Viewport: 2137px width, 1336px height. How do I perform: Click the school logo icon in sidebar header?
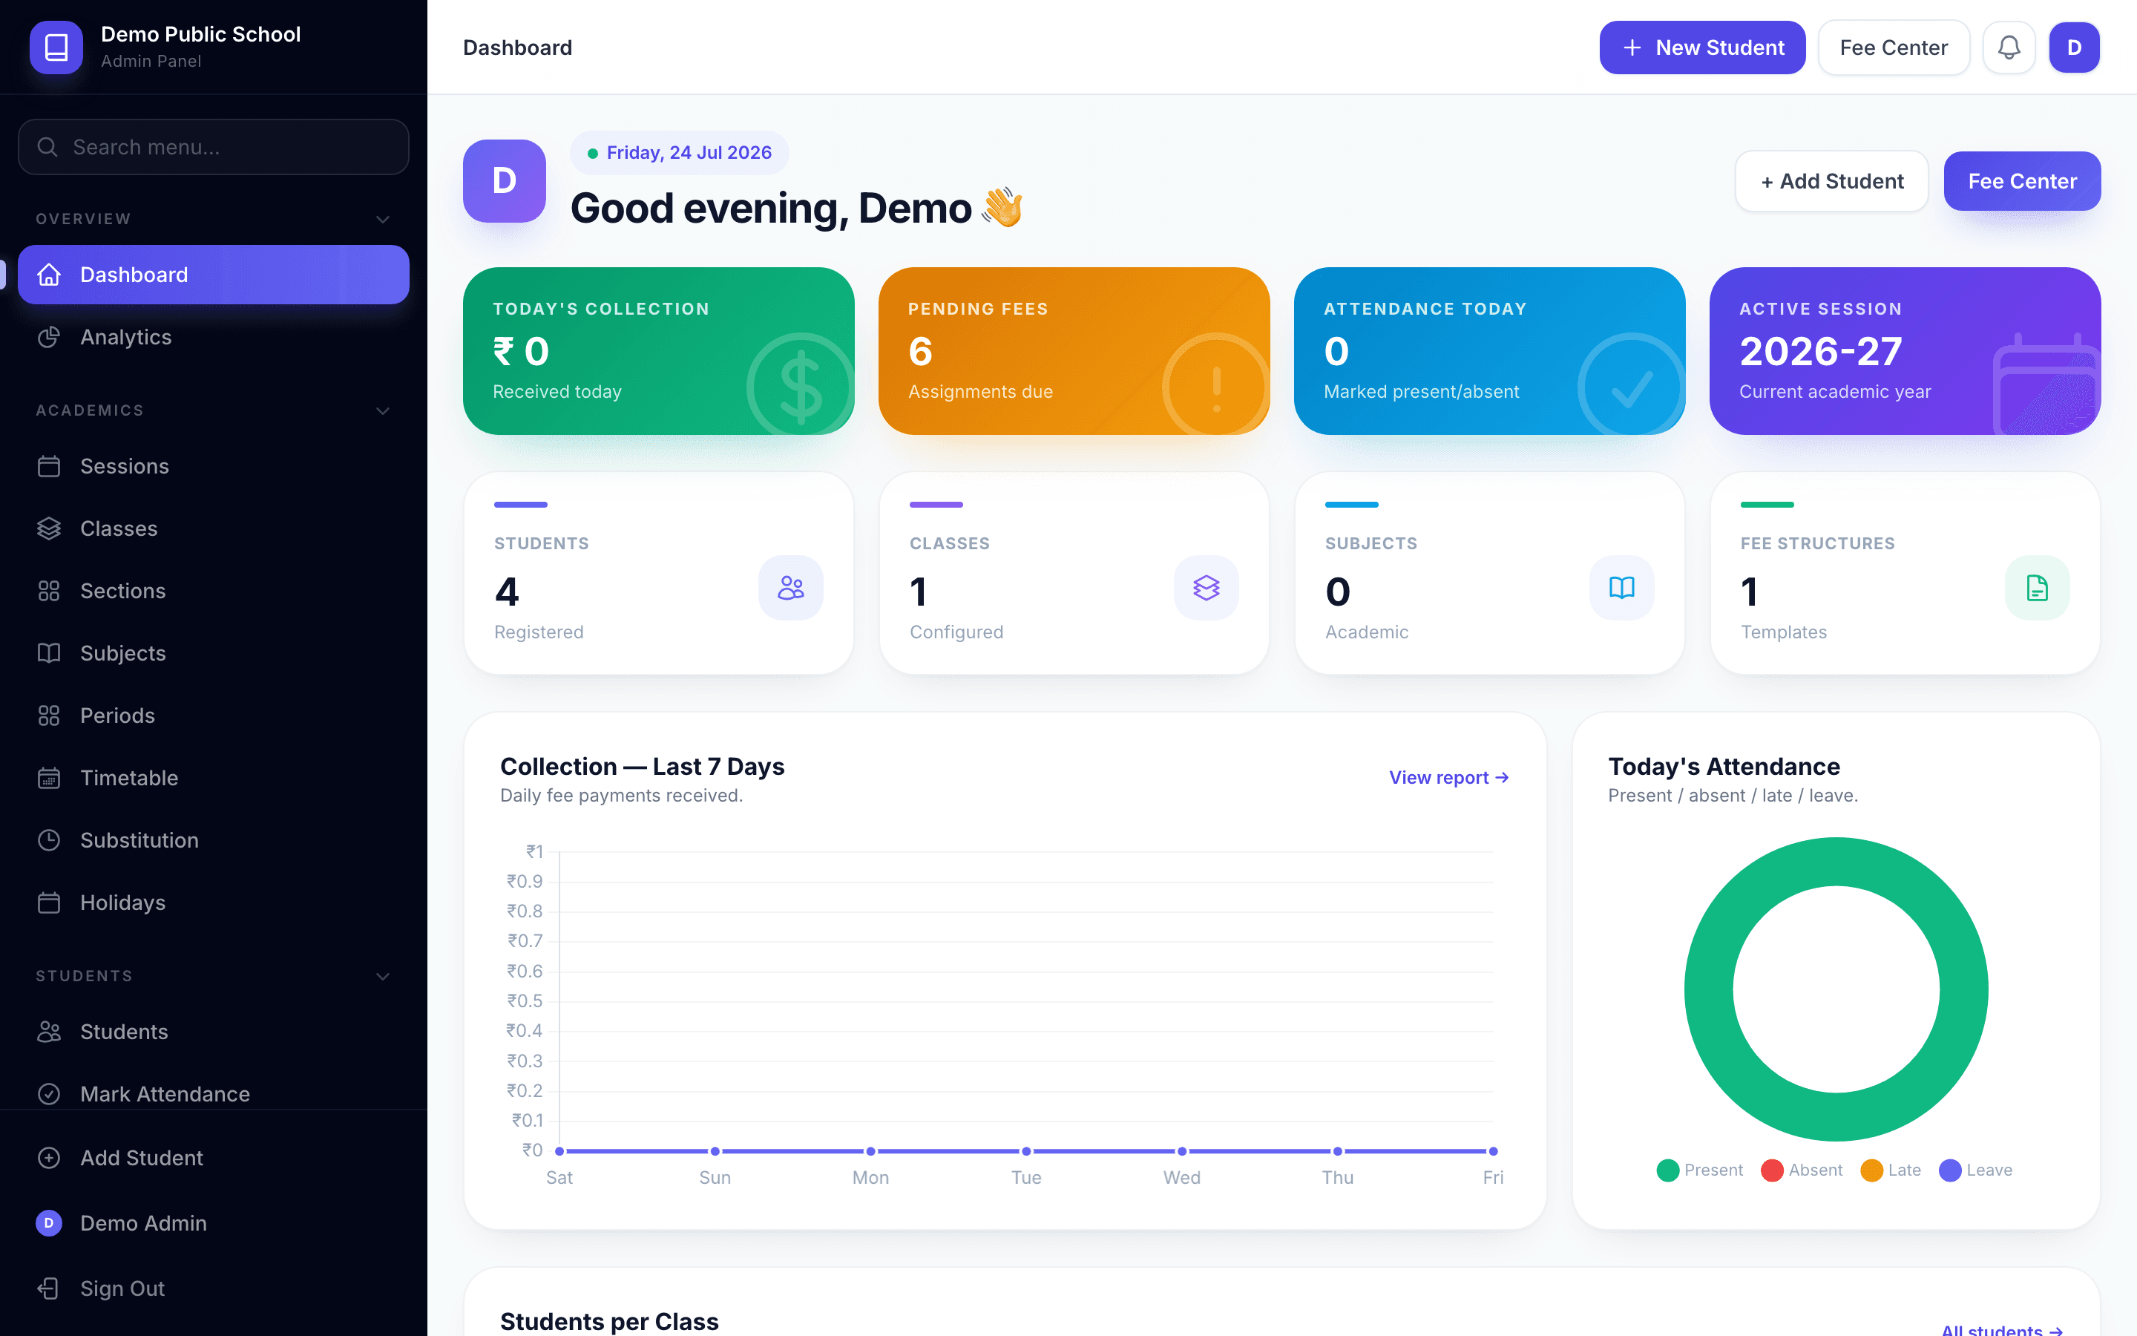tap(56, 48)
